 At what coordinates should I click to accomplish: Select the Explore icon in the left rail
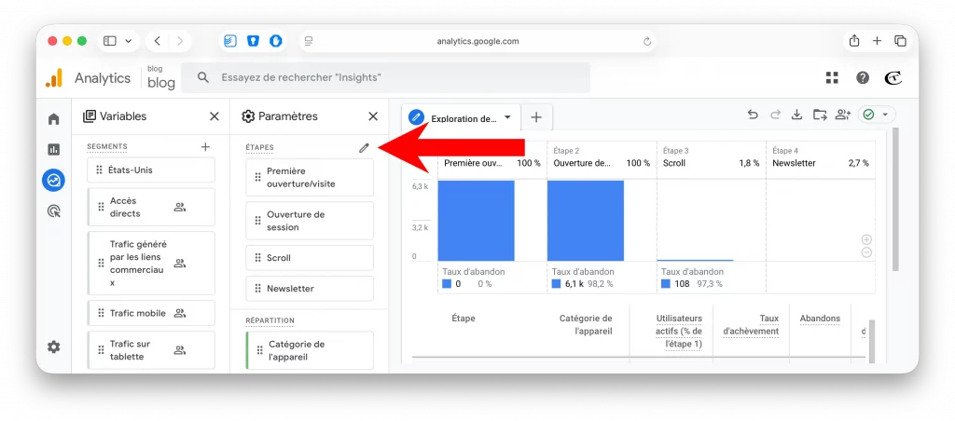[53, 180]
